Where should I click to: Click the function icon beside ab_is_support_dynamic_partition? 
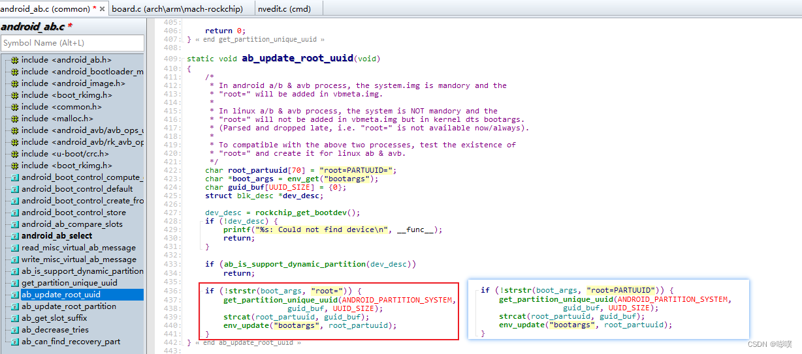click(14, 271)
